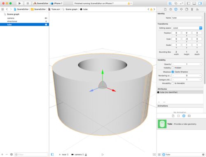Add a node with the plus button

pyautogui.click(x=2, y=155)
